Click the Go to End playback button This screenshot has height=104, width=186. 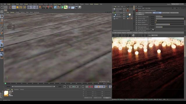83,87
